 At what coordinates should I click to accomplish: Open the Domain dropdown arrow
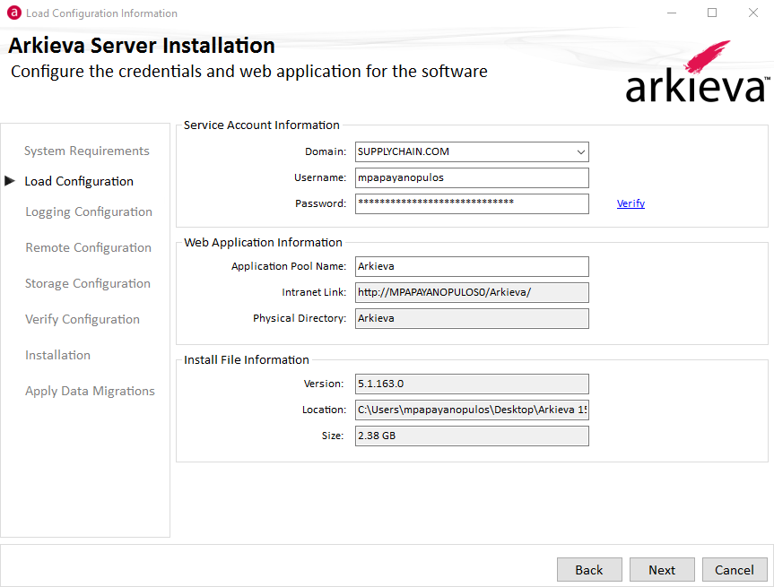click(581, 152)
